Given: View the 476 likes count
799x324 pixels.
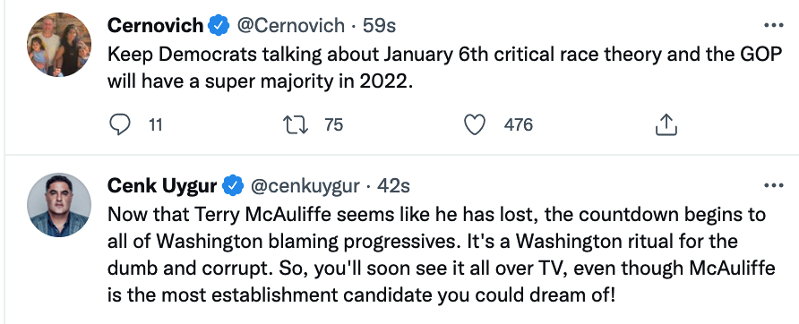Looking at the screenshot, I should [x=519, y=124].
